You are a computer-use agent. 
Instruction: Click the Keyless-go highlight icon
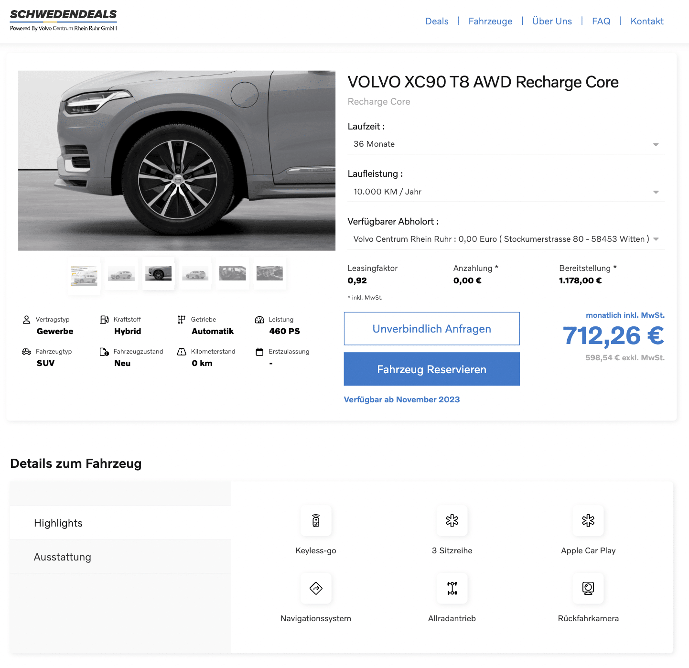316,520
